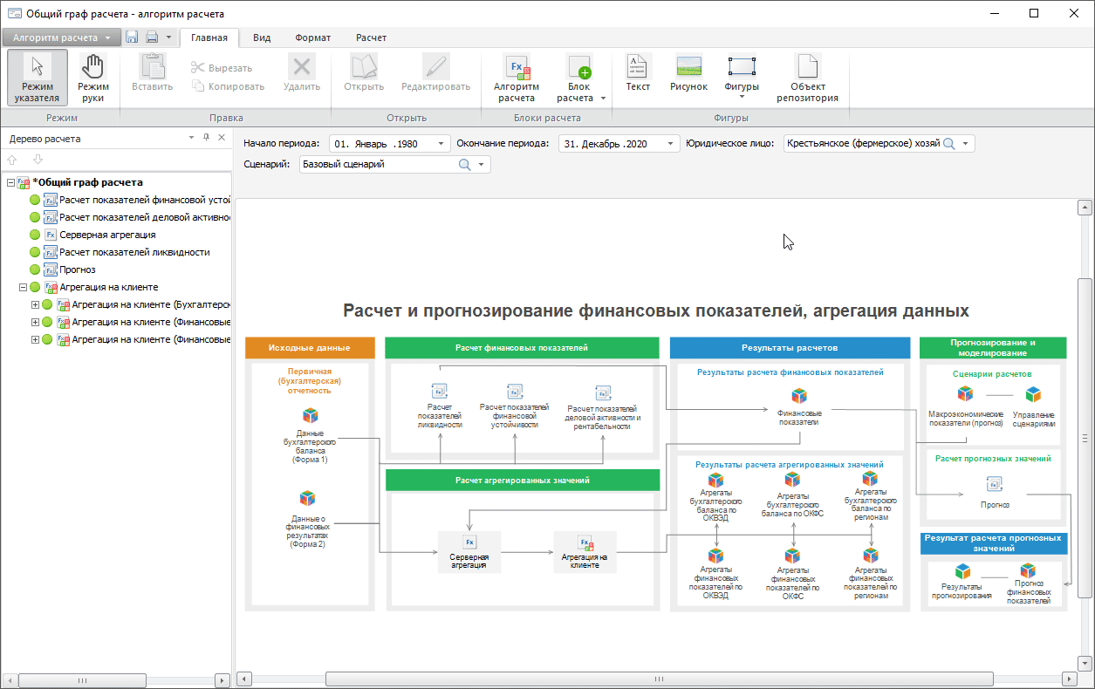The height and width of the screenshot is (689, 1095).
Task: Select Расчет показателей ликвидности in the tree
Action: coord(134,252)
